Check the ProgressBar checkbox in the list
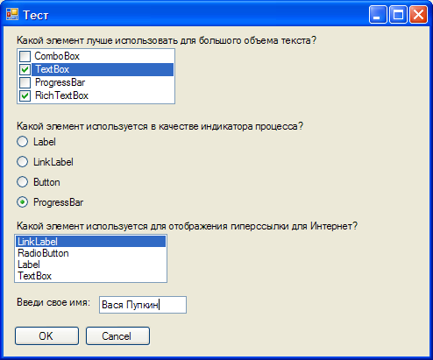This screenshot has height=360, width=433. click(x=25, y=82)
